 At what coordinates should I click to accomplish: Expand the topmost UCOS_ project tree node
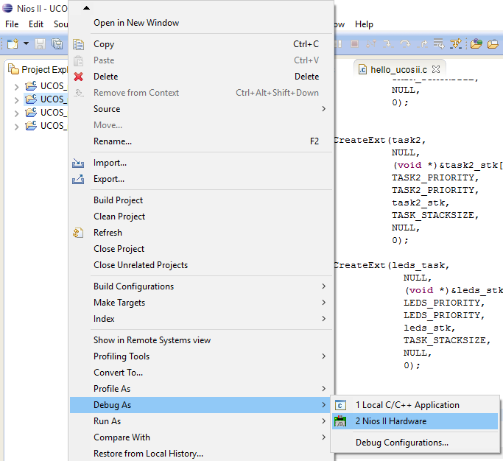tap(17, 87)
